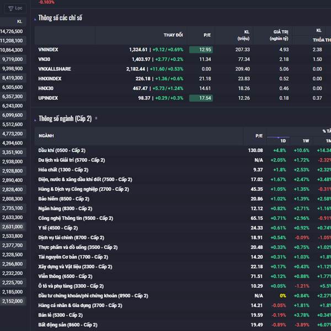Click Dầu khí P/E value 130.08
This screenshot has width=331, height=331.
point(255,151)
